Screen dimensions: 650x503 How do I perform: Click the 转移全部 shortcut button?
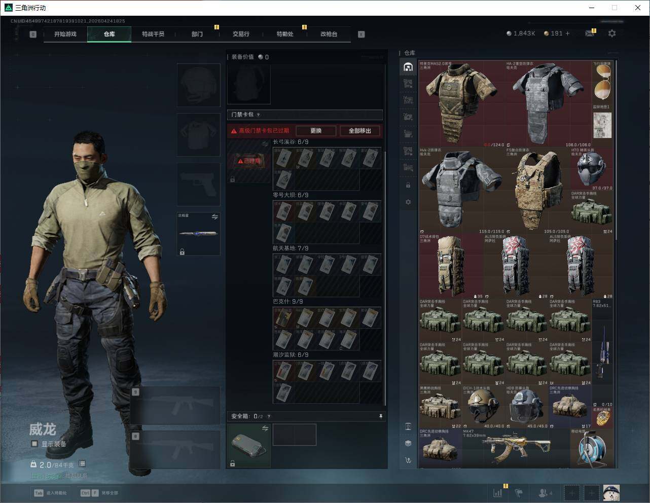click(99, 493)
